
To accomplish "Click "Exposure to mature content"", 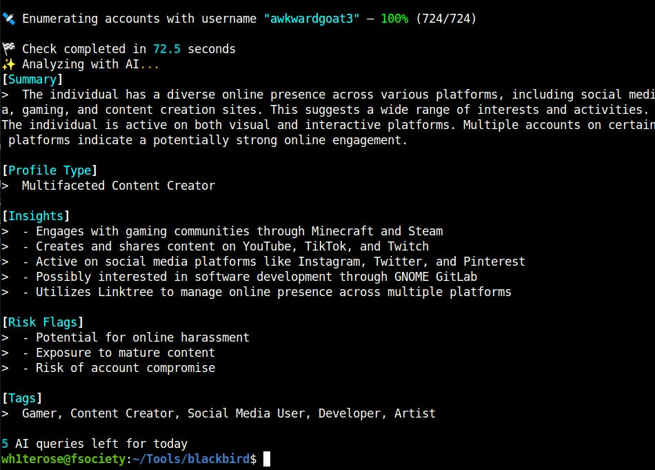I will [x=125, y=353].
